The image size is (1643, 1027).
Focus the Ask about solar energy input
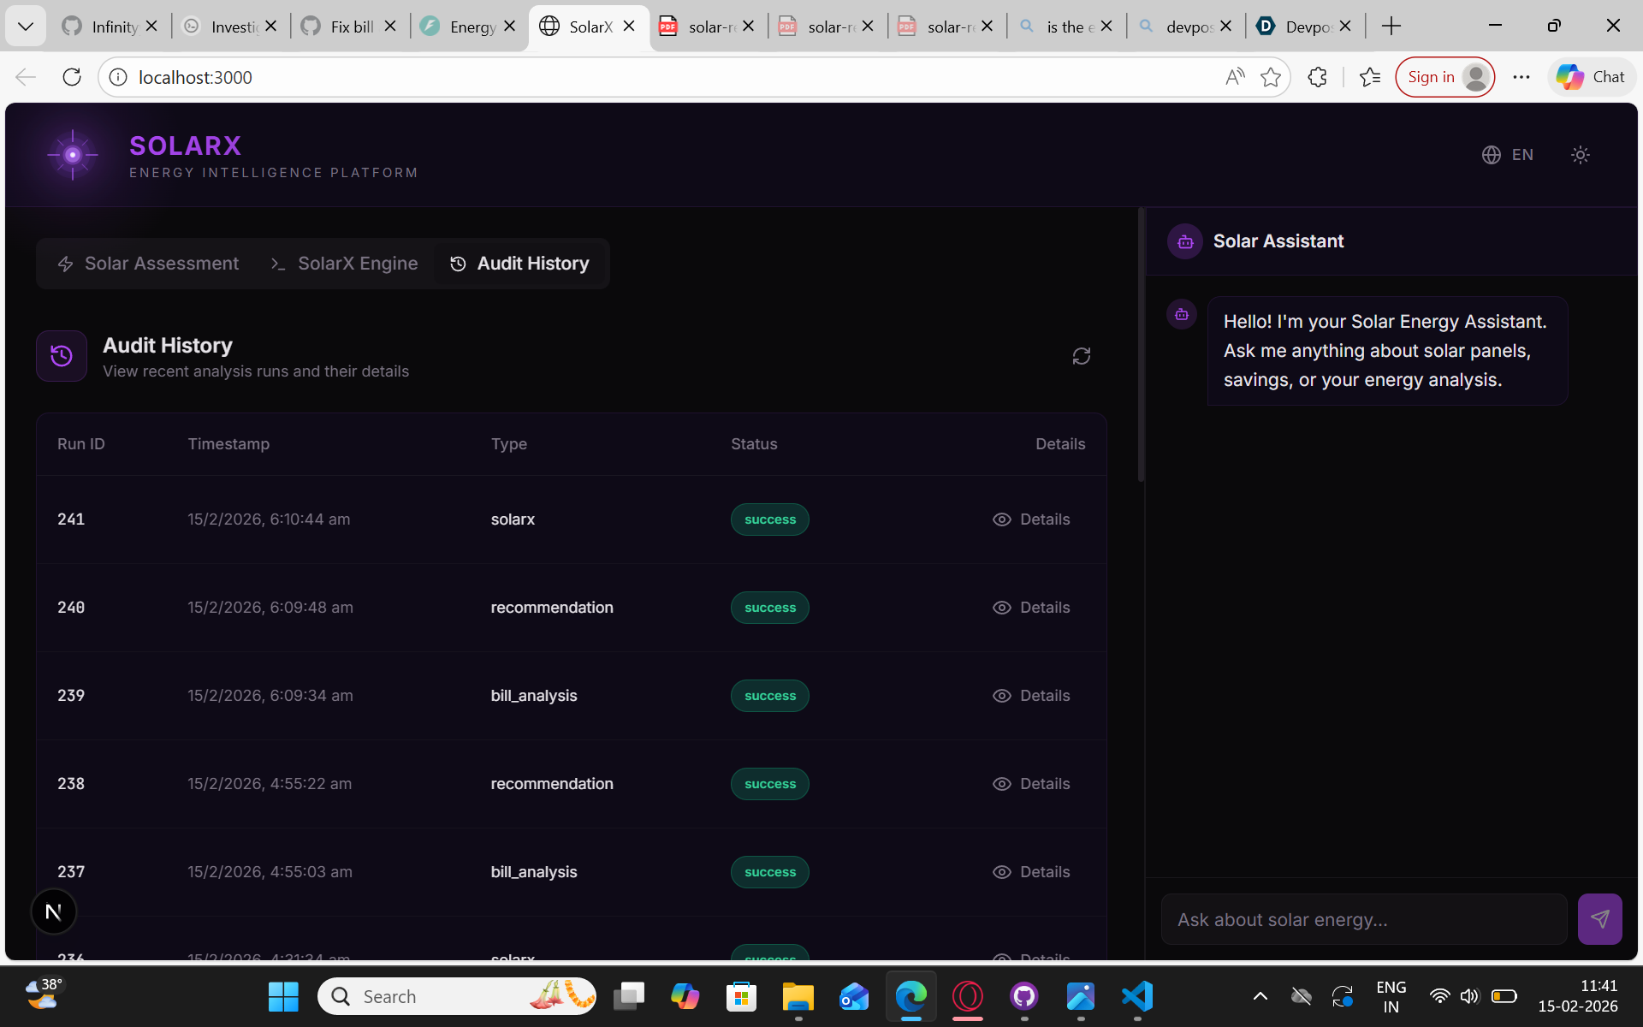tap(1363, 919)
